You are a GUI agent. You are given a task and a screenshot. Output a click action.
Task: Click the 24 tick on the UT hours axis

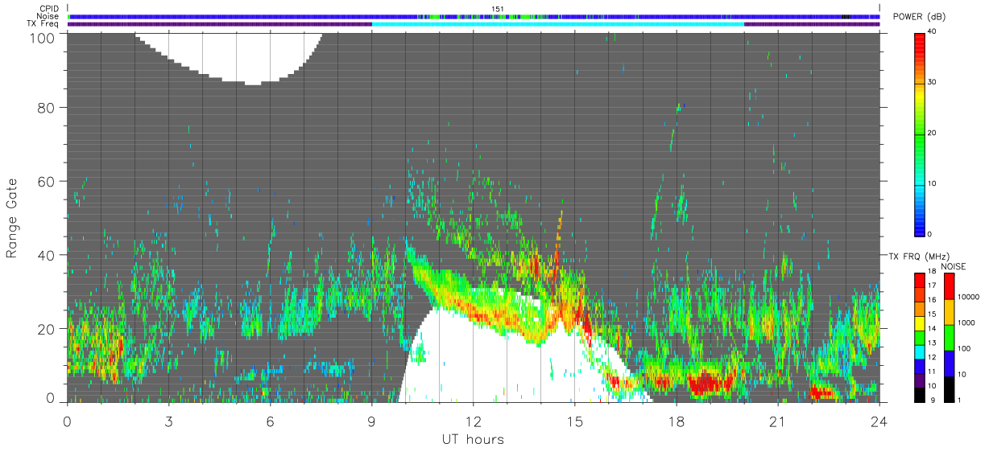tap(879, 421)
